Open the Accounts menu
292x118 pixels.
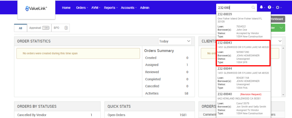point(129,8)
